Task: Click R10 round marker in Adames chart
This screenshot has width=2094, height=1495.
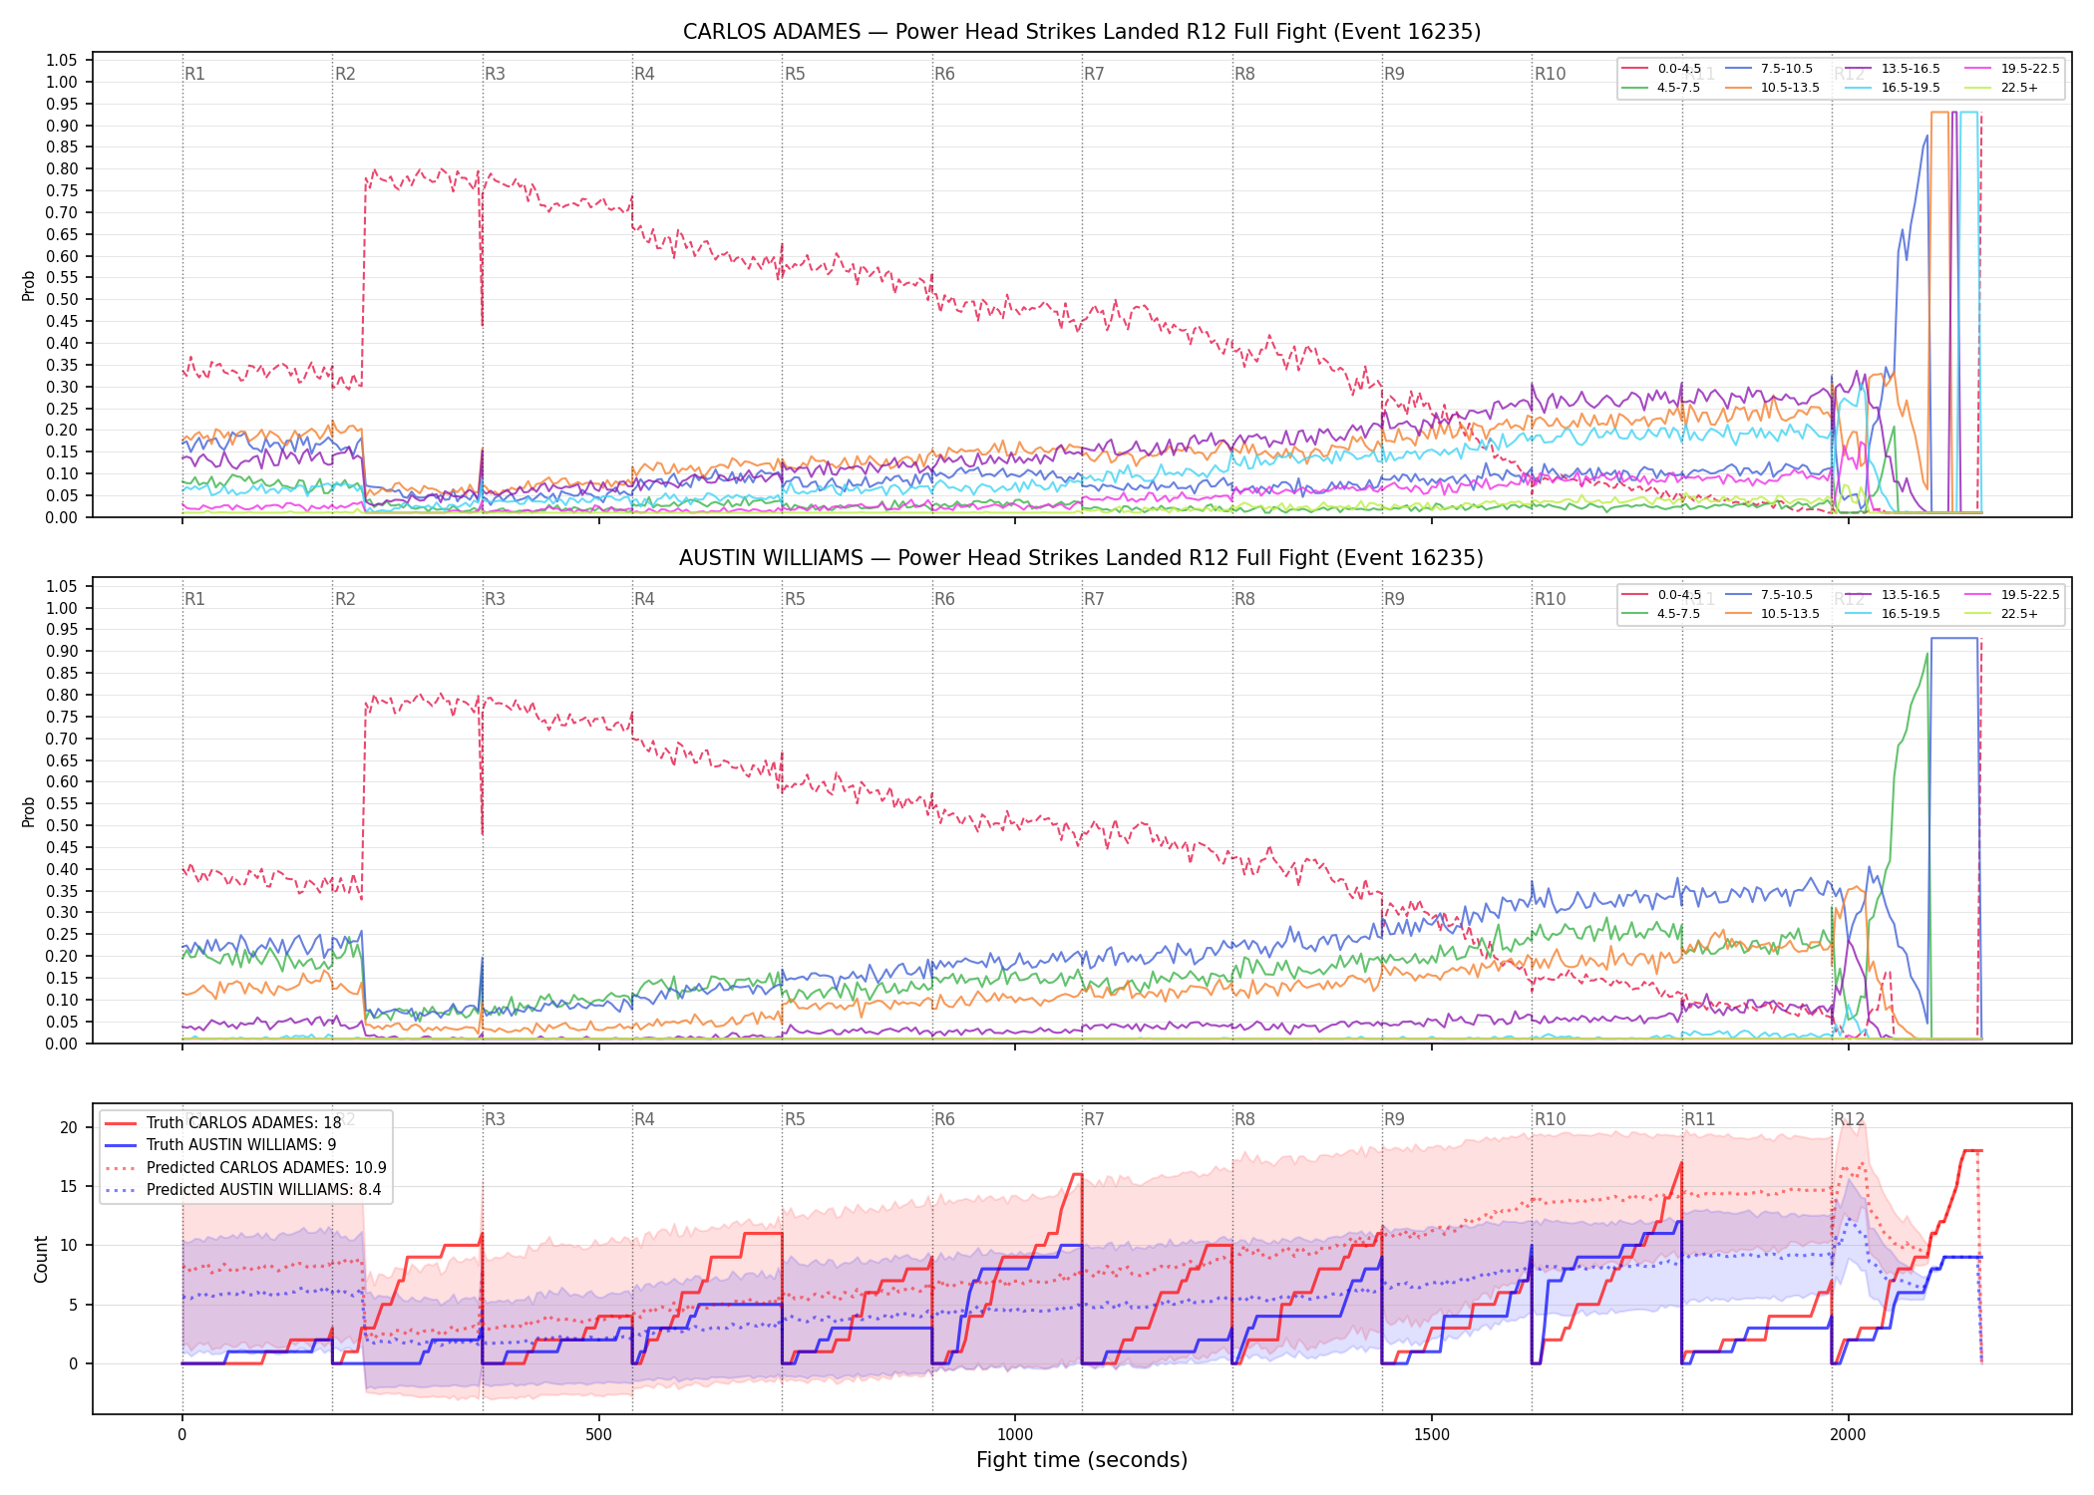Action: (1550, 74)
